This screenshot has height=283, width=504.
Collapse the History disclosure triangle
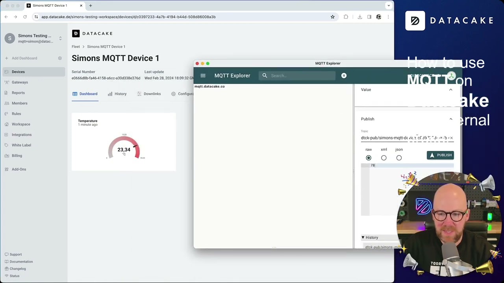point(363,238)
